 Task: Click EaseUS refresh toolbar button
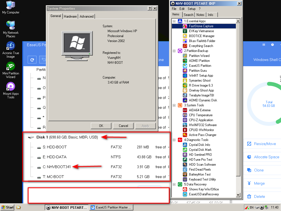coord(32,60)
